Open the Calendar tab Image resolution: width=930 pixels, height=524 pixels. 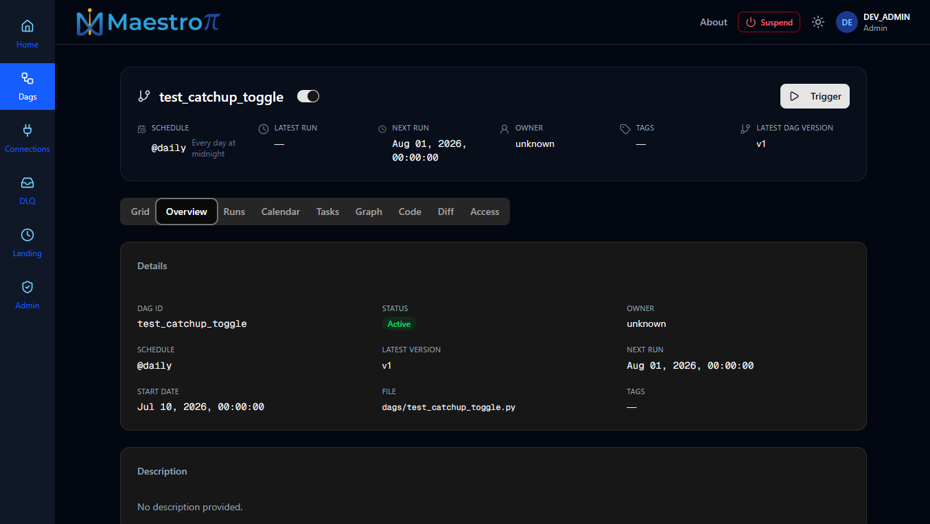281,212
